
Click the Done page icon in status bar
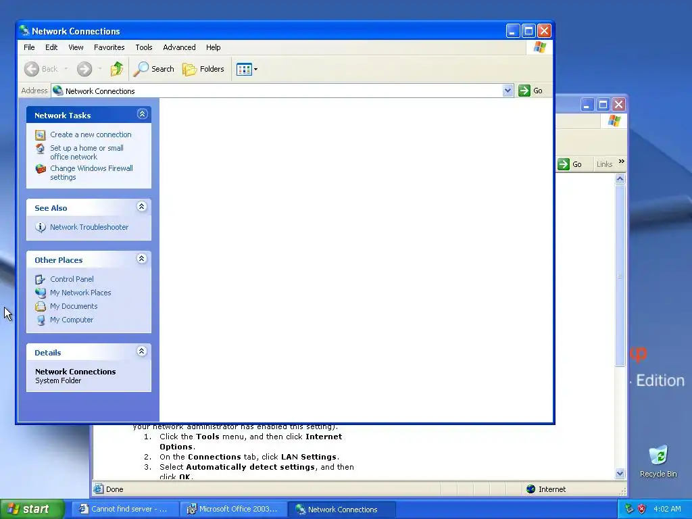click(99, 489)
